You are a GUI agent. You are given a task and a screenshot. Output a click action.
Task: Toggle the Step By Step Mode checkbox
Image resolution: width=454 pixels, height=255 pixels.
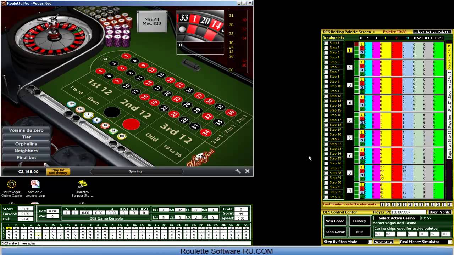(370, 242)
